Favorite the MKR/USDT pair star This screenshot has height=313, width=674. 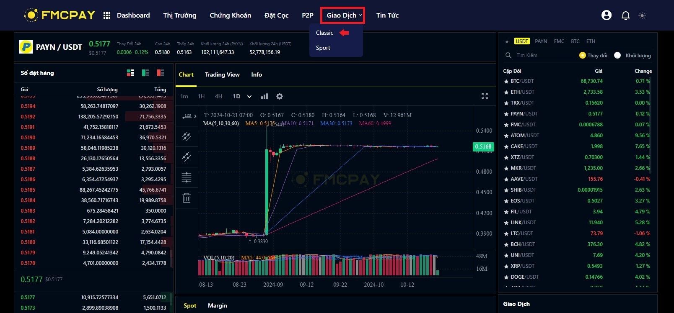506,168
